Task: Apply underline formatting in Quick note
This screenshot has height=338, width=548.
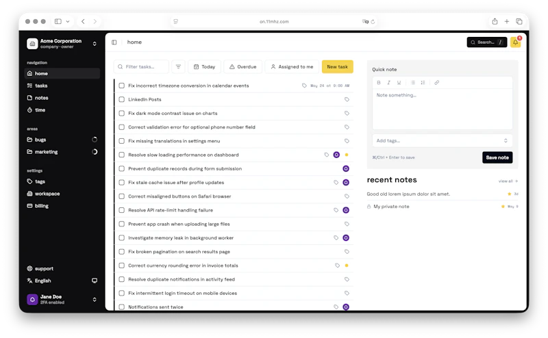Action: [x=399, y=83]
